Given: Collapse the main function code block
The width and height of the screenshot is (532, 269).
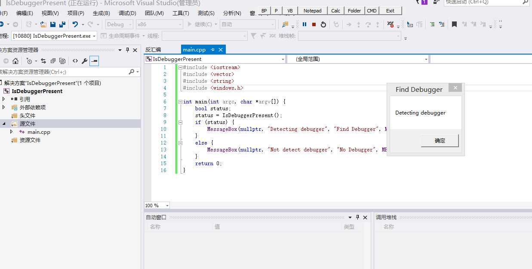Looking at the screenshot, I should point(180,102).
